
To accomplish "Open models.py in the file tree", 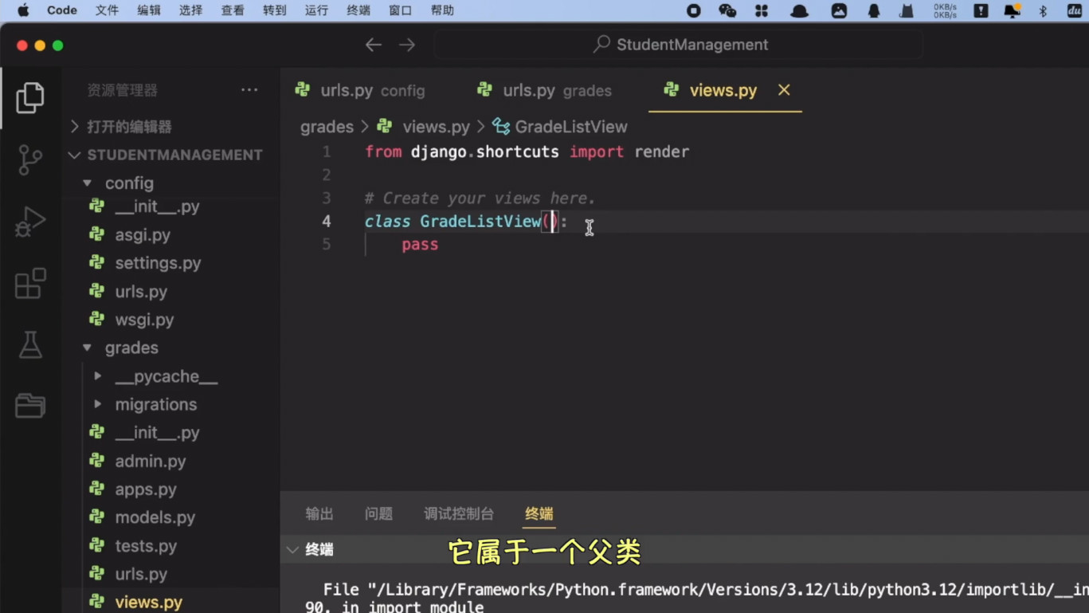I will [x=155, y=517].
